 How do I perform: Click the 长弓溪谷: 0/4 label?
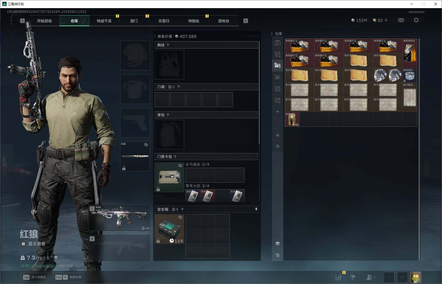[x=197, y=164]
